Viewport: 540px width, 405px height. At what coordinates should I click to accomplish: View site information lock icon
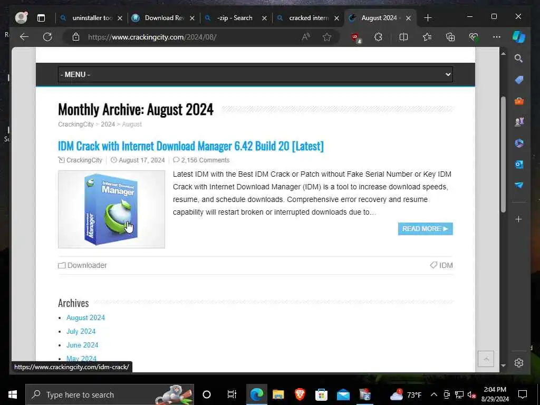(76, 37)
